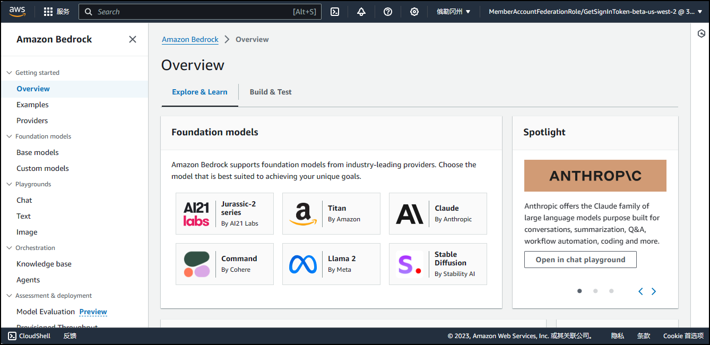Screen dimensions: 710x345
Task: Select first Spotlight carousel dot
Action: (579, 291)
